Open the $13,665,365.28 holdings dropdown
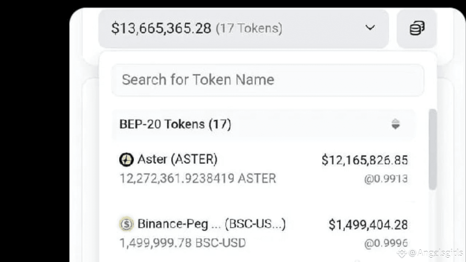The width and height of the screenshot is (466, 262). coord(161,28)
